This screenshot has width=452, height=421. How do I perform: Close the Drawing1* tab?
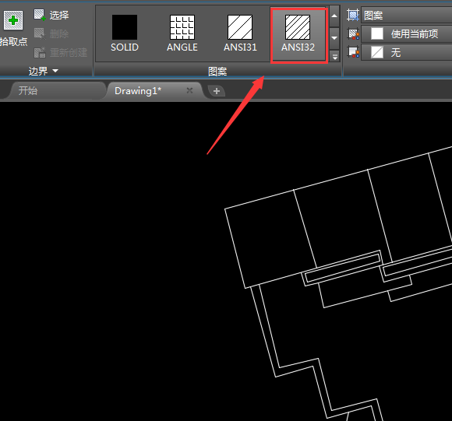coord(189,90)
